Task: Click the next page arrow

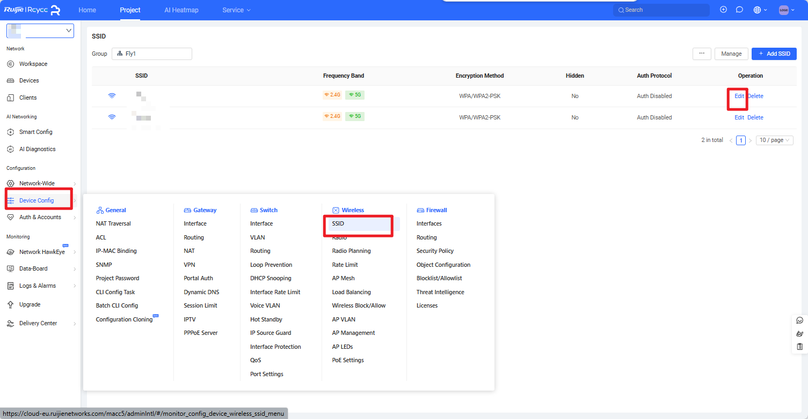Action: 751,140
